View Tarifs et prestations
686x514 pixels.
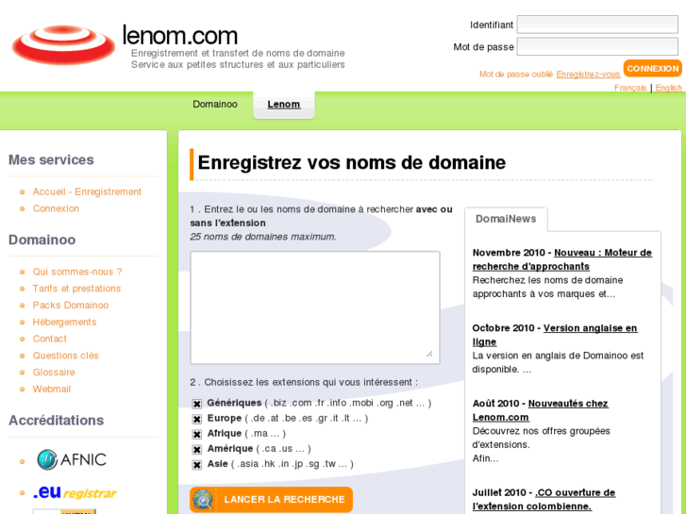click(x=76, y=289)
